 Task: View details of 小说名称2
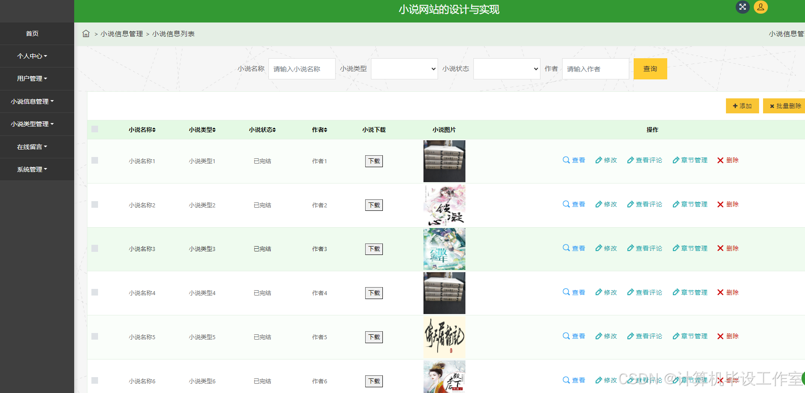(574, 204)
